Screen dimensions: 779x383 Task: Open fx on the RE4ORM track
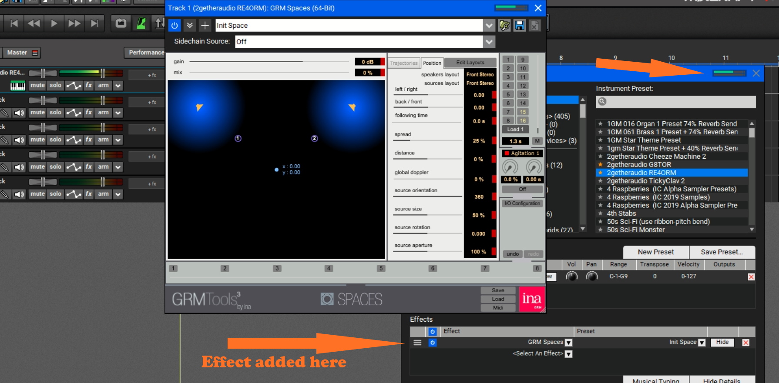point(89,86)
